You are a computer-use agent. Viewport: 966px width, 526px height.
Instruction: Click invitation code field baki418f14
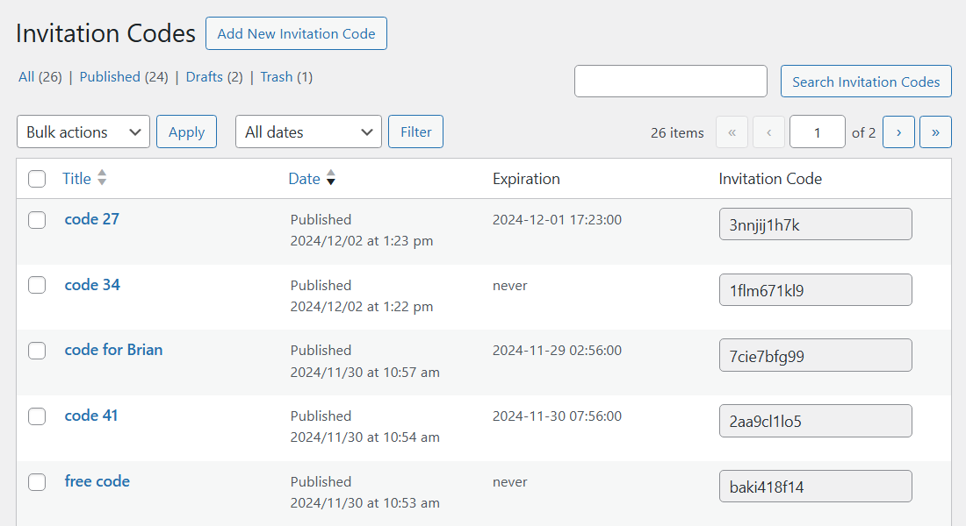coord(815,486)
